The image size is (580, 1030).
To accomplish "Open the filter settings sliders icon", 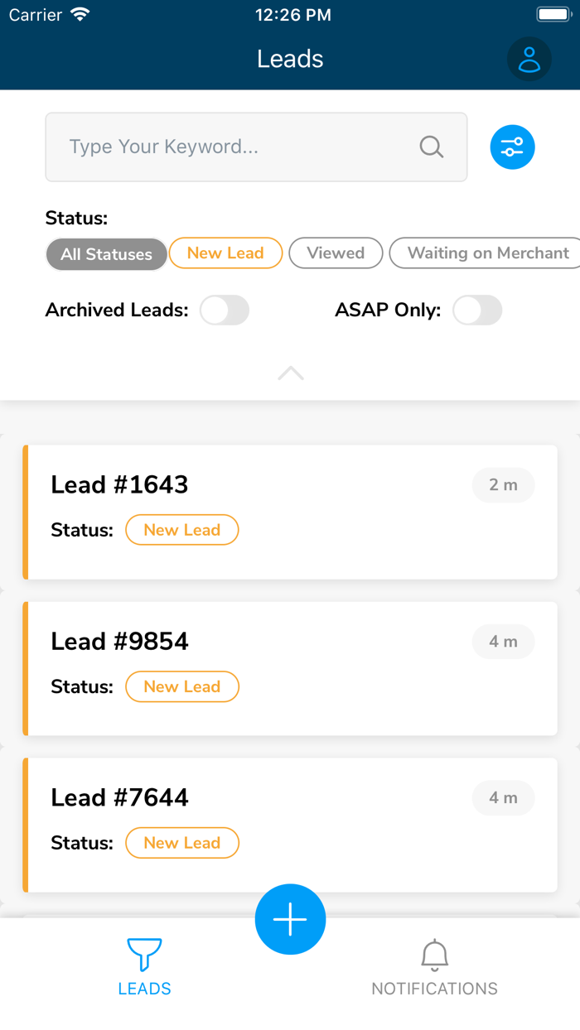I will (512, 147).
